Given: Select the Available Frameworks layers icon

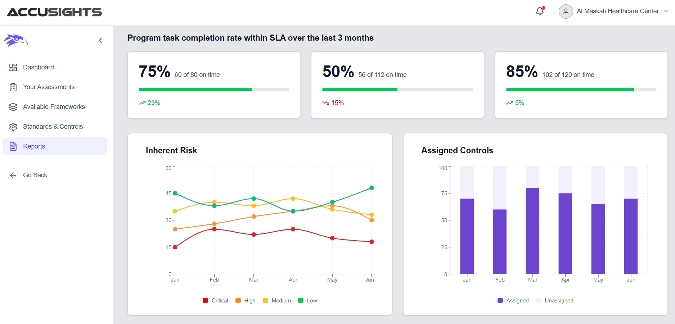Looking at the screenshot, I should 13,107.
